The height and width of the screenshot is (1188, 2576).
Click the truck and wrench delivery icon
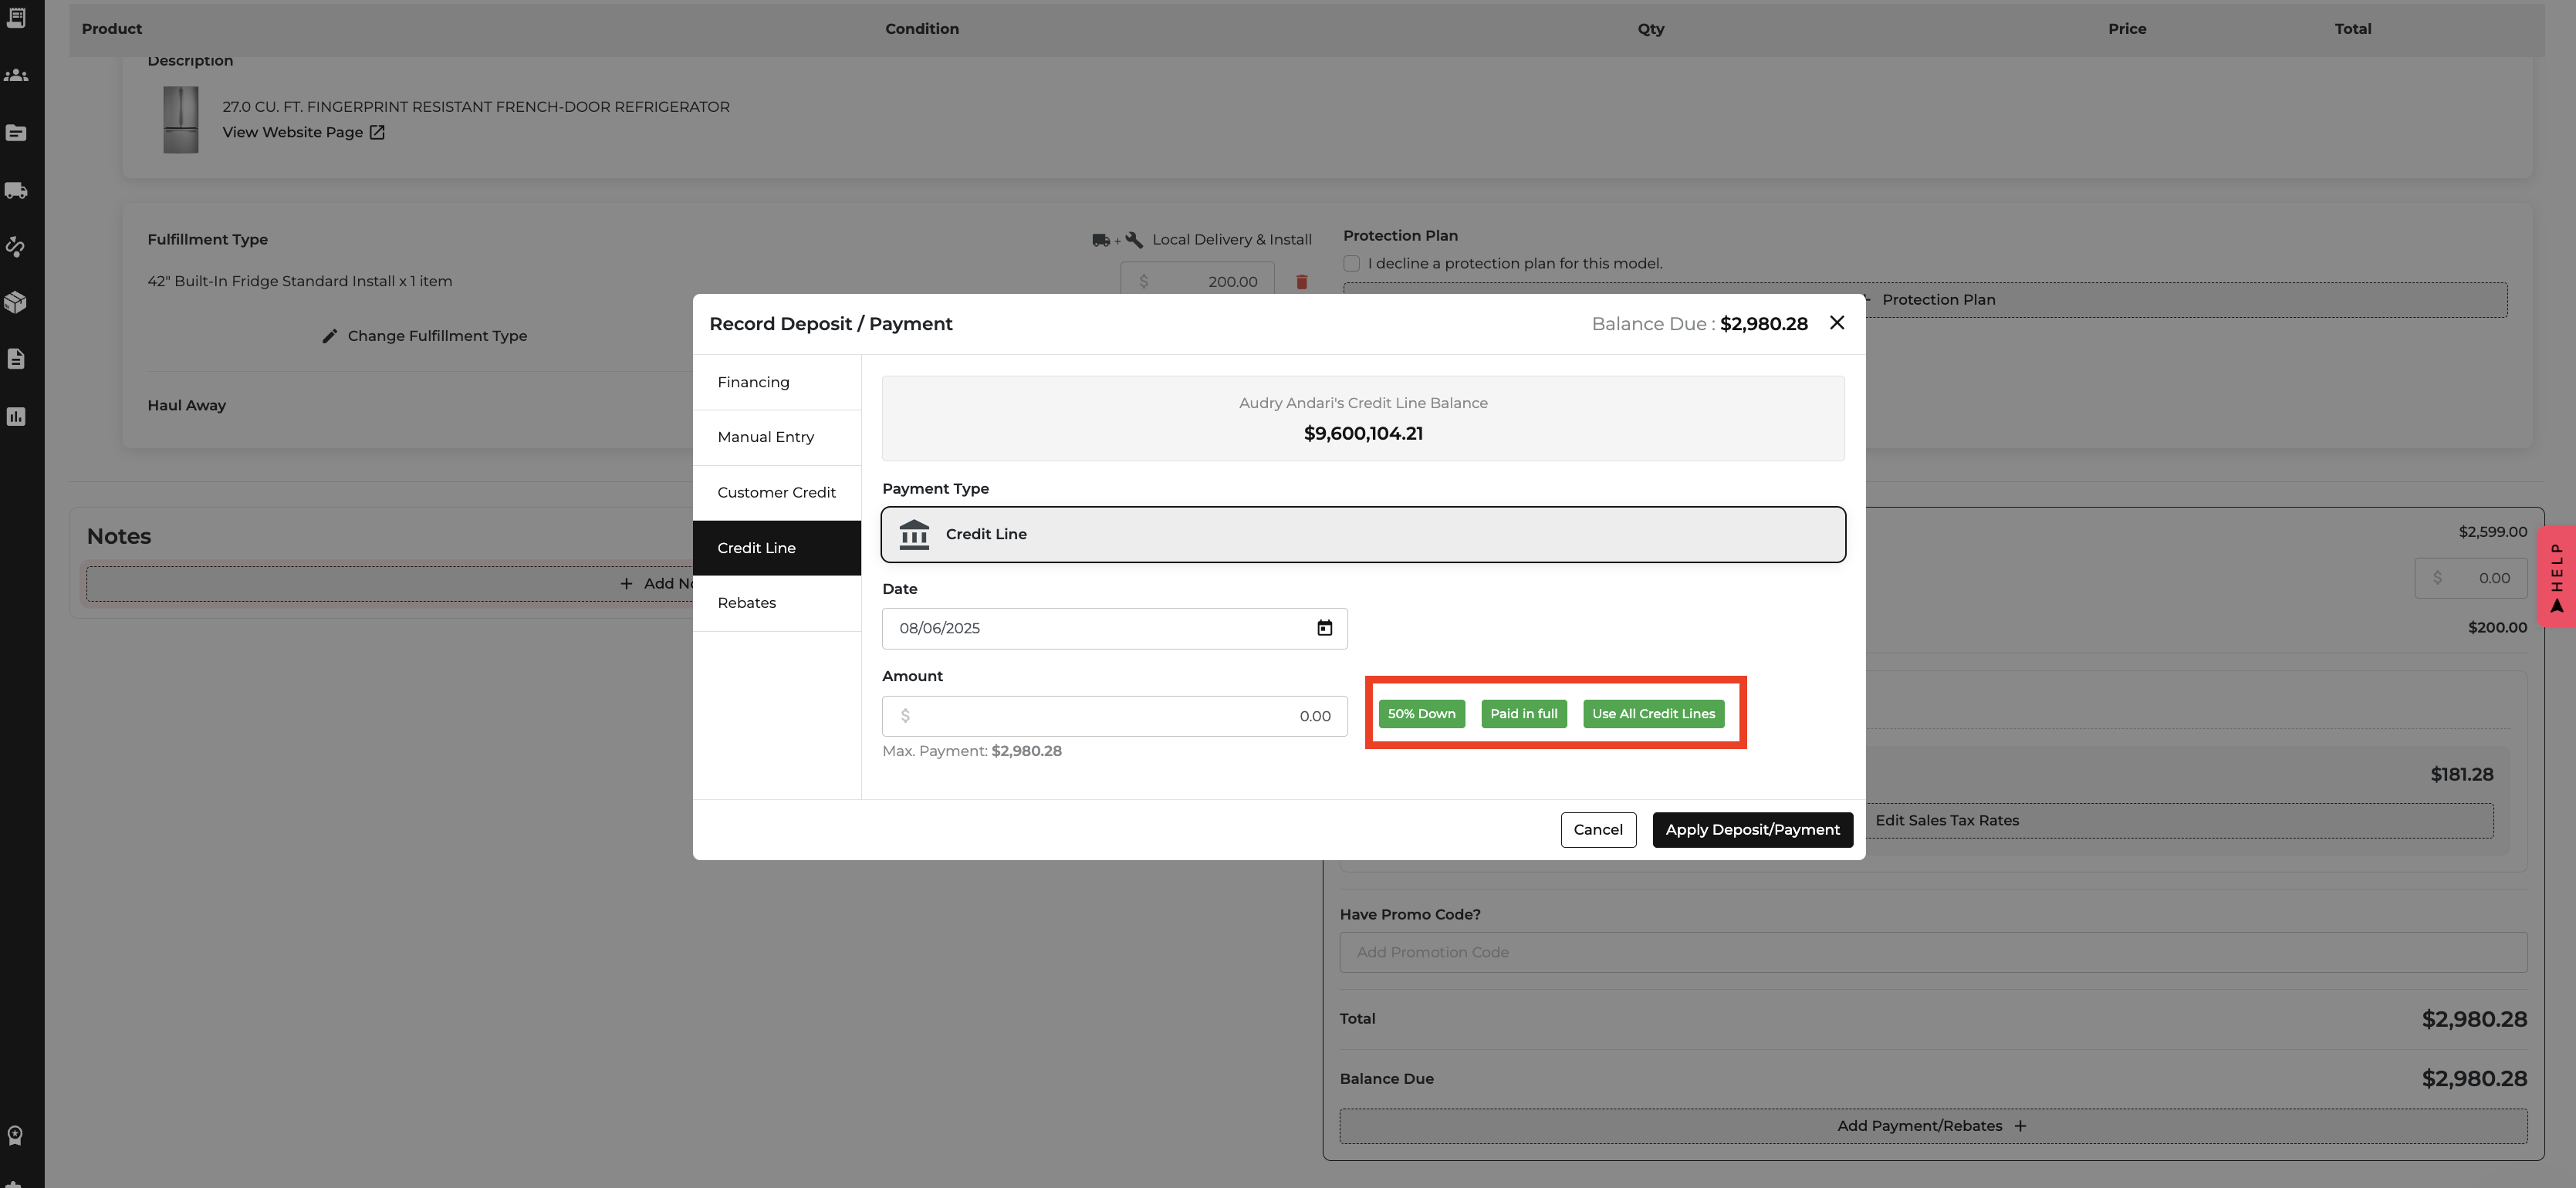click(1117, 240)
